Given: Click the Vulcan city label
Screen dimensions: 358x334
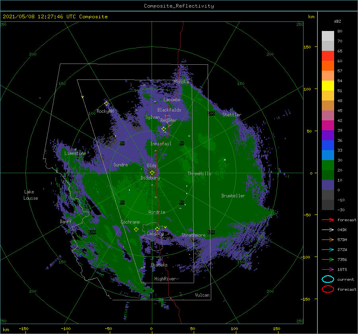Looking at the screenshot, I should 202,295.
